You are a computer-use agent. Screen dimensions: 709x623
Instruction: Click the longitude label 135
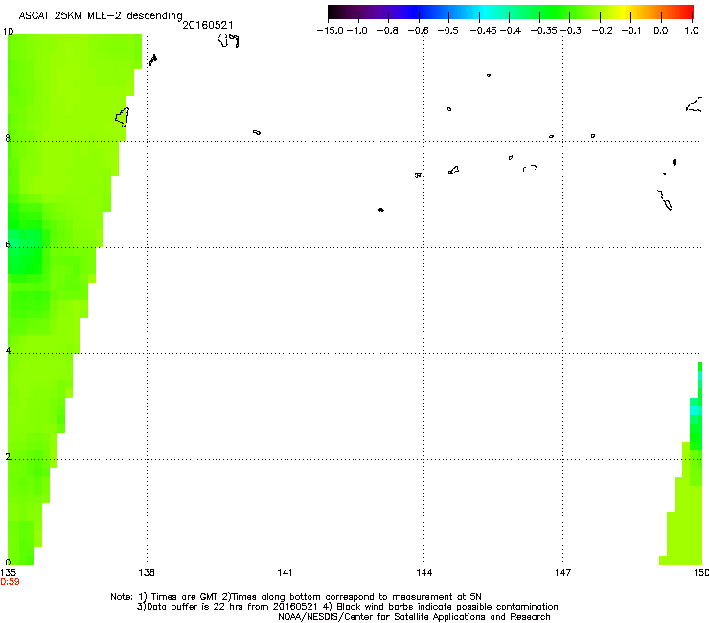[x=8, y=573]
